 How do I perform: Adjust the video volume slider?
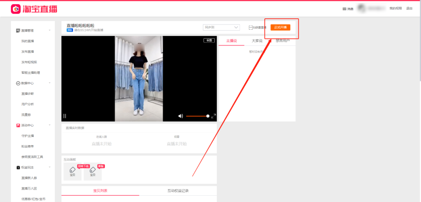[x=198, y=116]
